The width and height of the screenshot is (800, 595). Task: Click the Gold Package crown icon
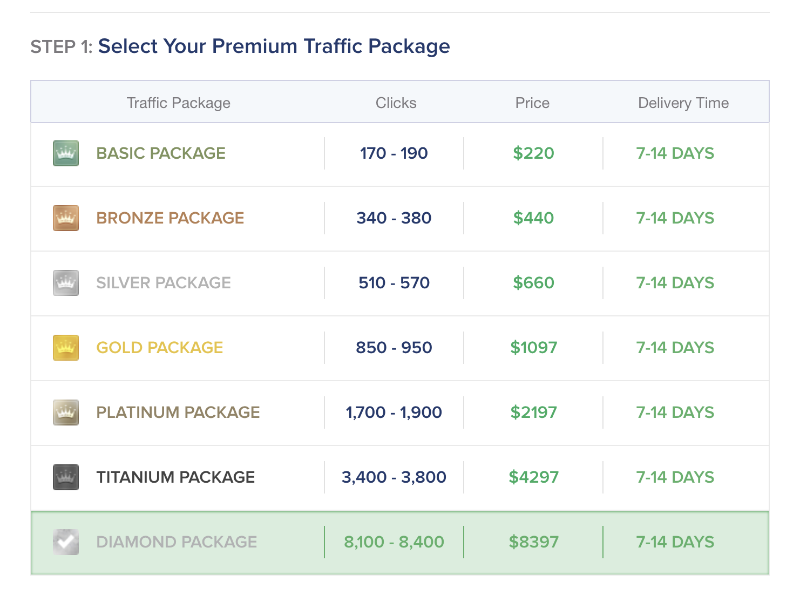pyautogui.click(x=66, y=348)
